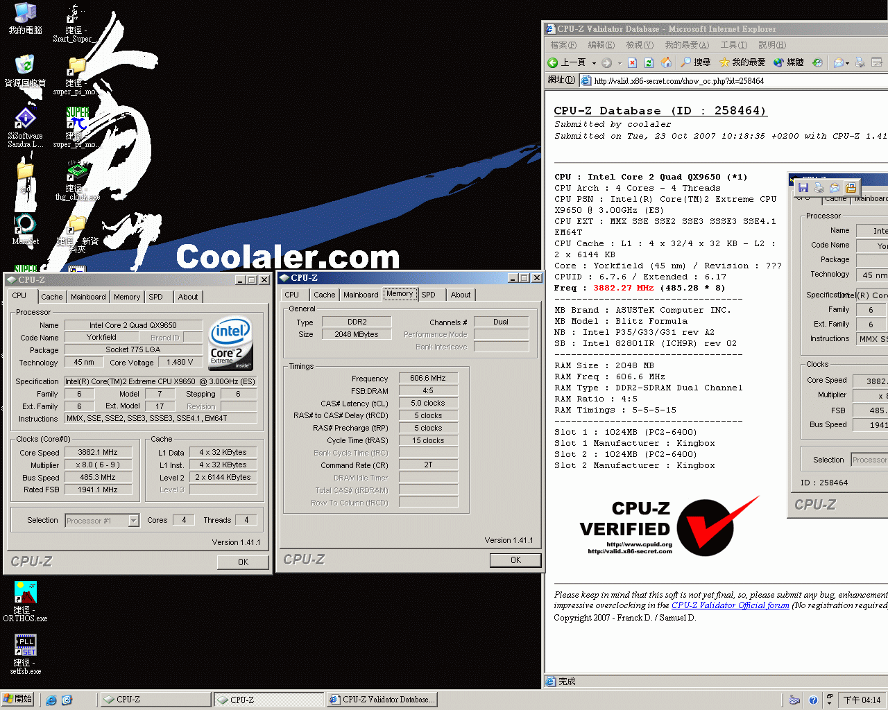
Task: Open the thg_clock.exe desktop shortcut
Action: point(77,182)
